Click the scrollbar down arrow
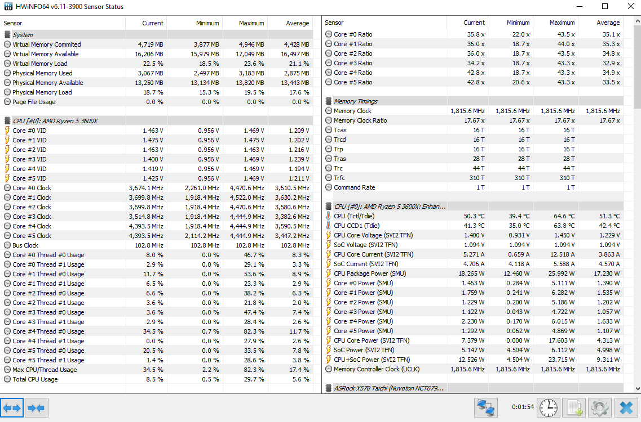 tap(637, 389)
